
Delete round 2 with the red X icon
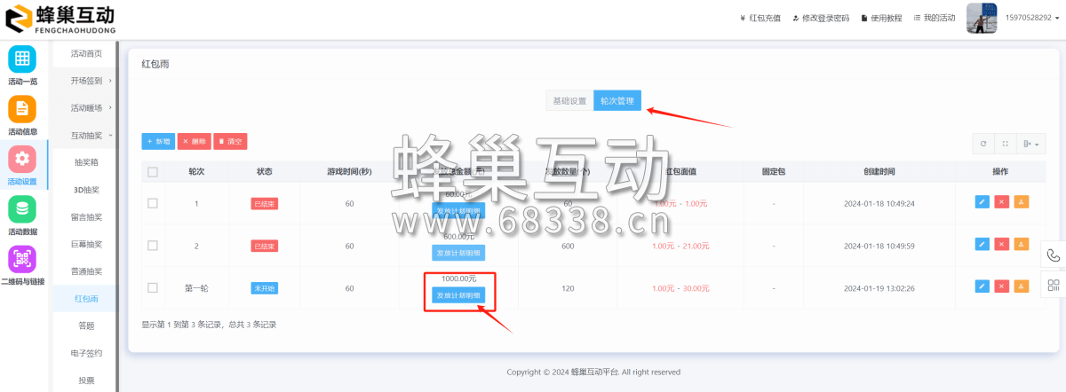pyautogui.click(x=1001, y=244)
